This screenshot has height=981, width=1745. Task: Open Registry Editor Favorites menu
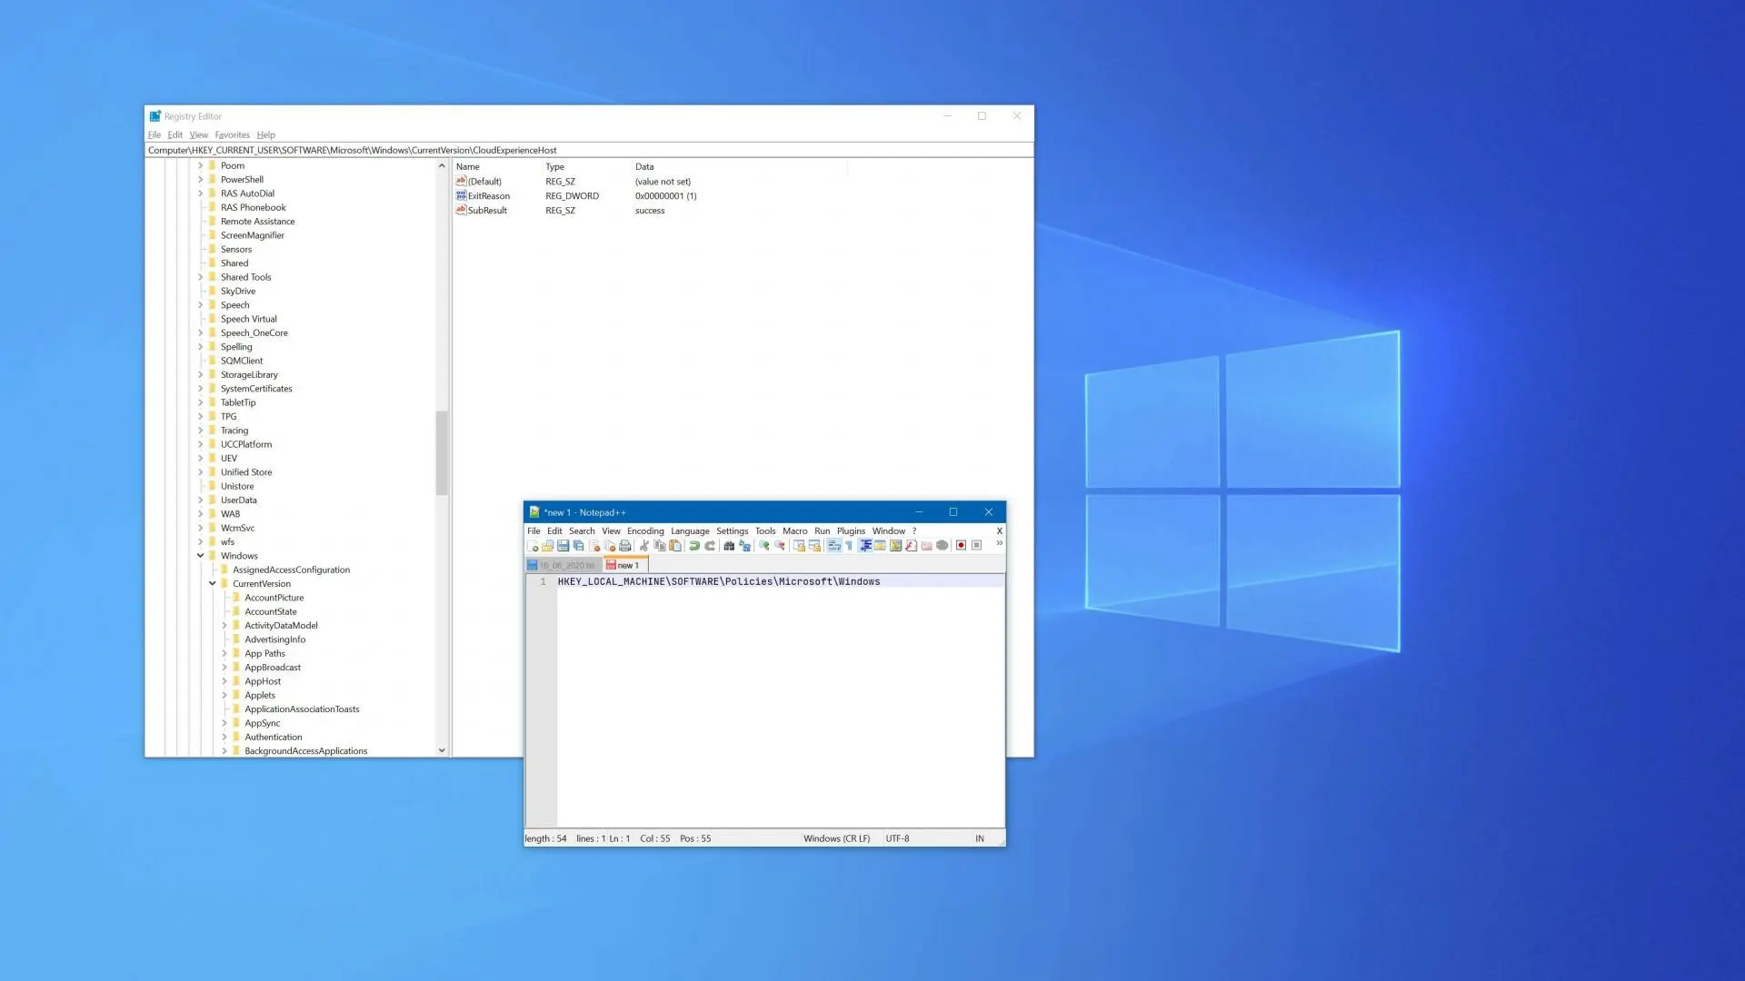pos(232,134)
